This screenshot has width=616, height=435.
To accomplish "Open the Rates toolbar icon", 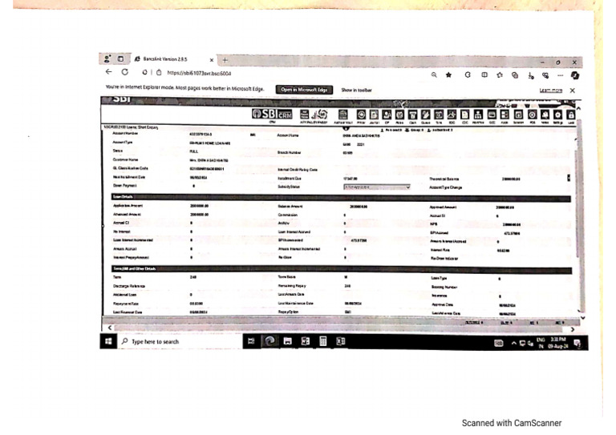I will [x=399, y=115].
